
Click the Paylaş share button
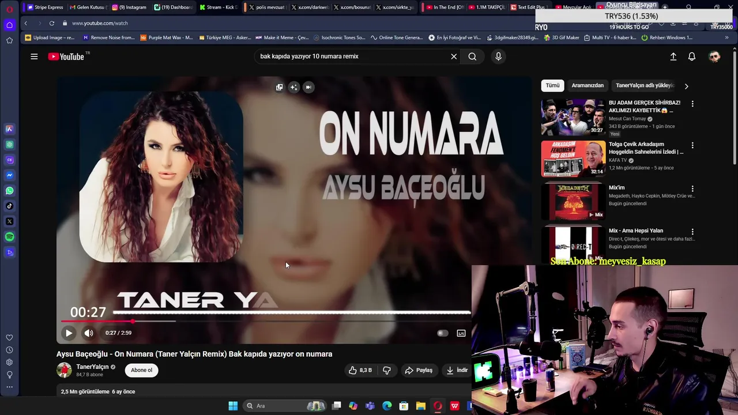419,370
